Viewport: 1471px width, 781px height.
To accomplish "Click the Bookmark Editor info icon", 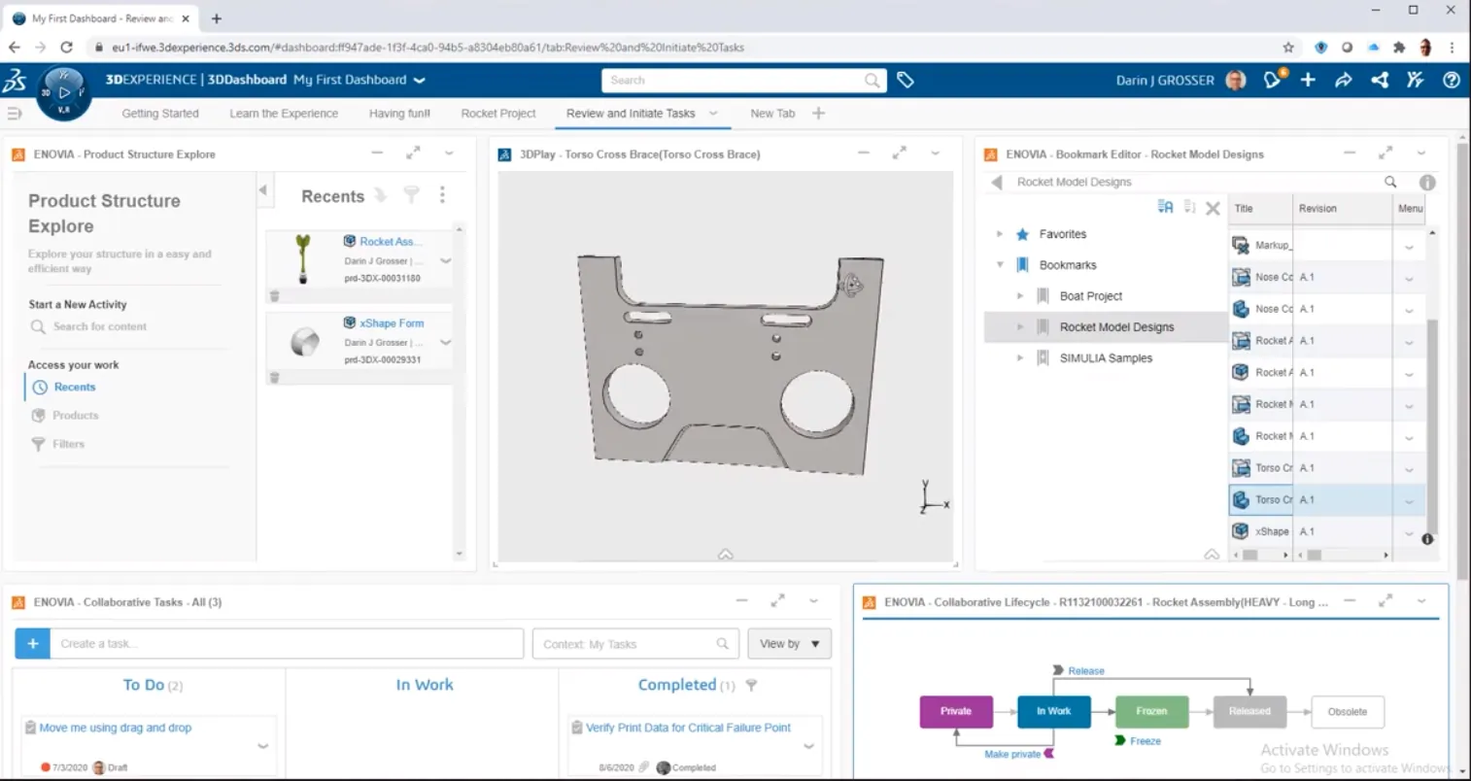I will [x=1427, y=183].
